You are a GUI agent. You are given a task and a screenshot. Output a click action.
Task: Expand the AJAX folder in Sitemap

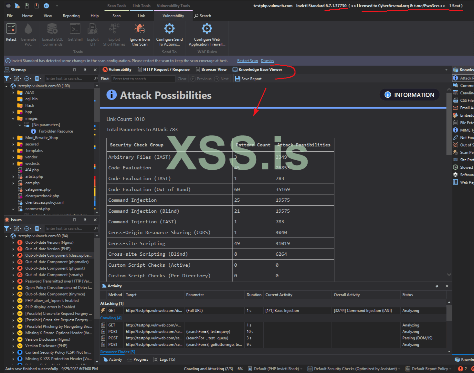(x=13, y=92)
